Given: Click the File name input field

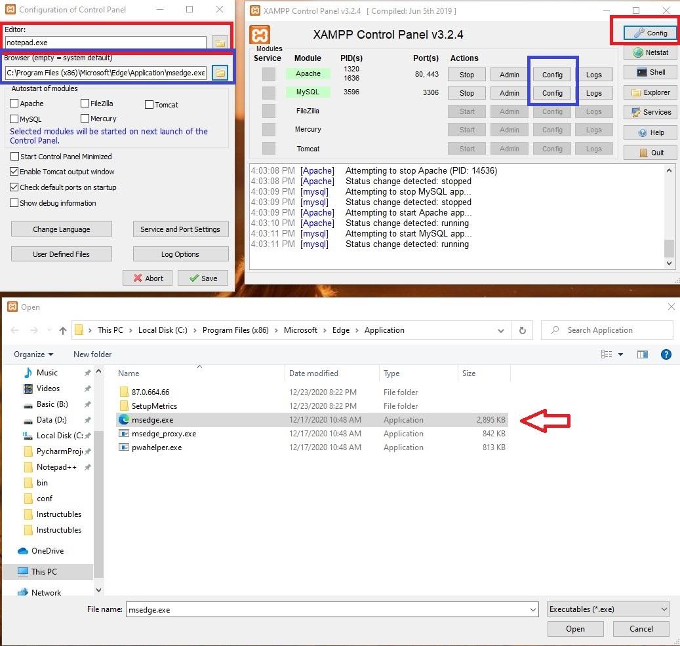Looking at the screenshot, I should coord(332,609).
